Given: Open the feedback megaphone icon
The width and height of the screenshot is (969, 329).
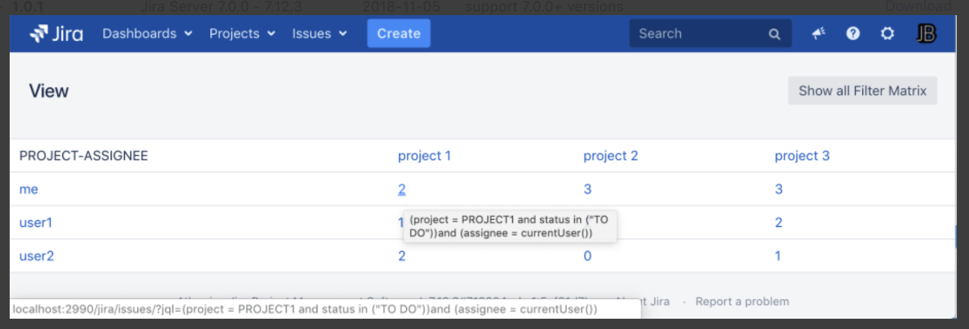Looking at the screenshot, I should (x=819, y=34).
